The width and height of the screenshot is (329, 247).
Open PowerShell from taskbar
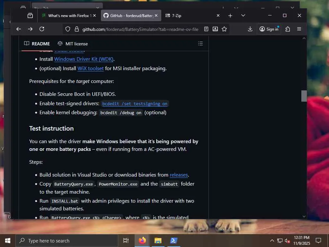(x=174, y=241)
